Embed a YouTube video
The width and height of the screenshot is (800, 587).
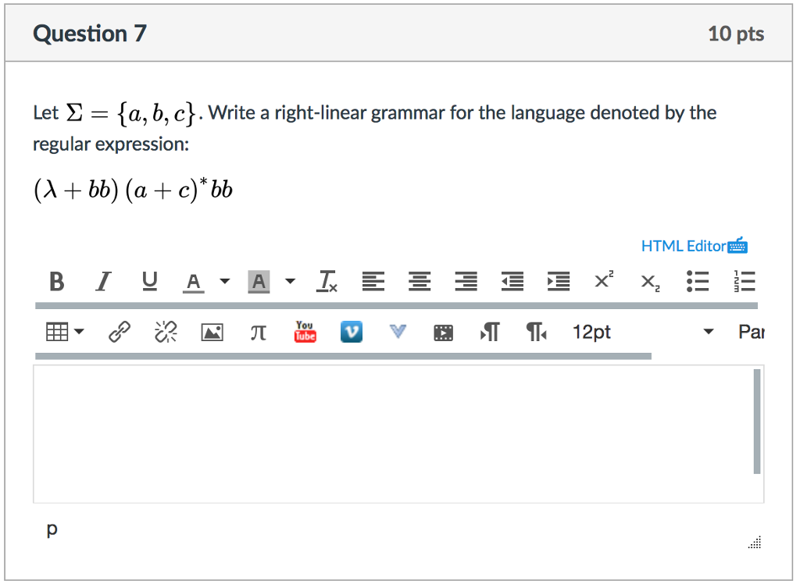point(305,331)
